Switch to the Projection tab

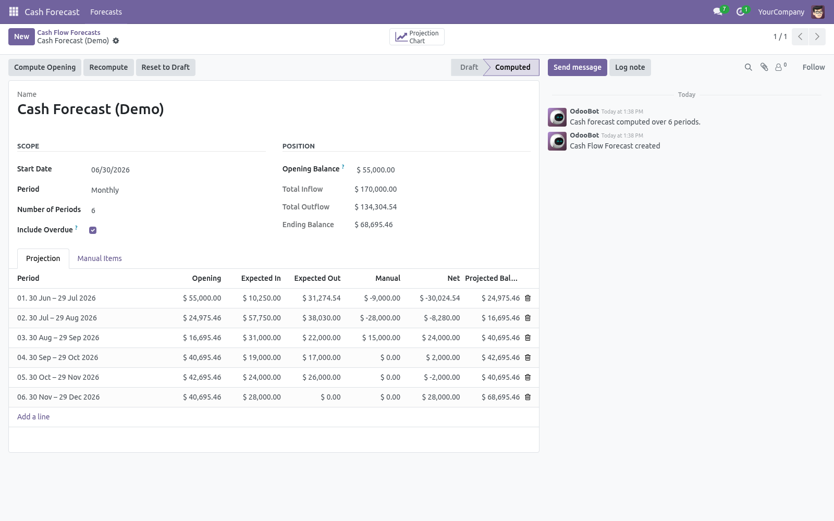pos(43,258)
